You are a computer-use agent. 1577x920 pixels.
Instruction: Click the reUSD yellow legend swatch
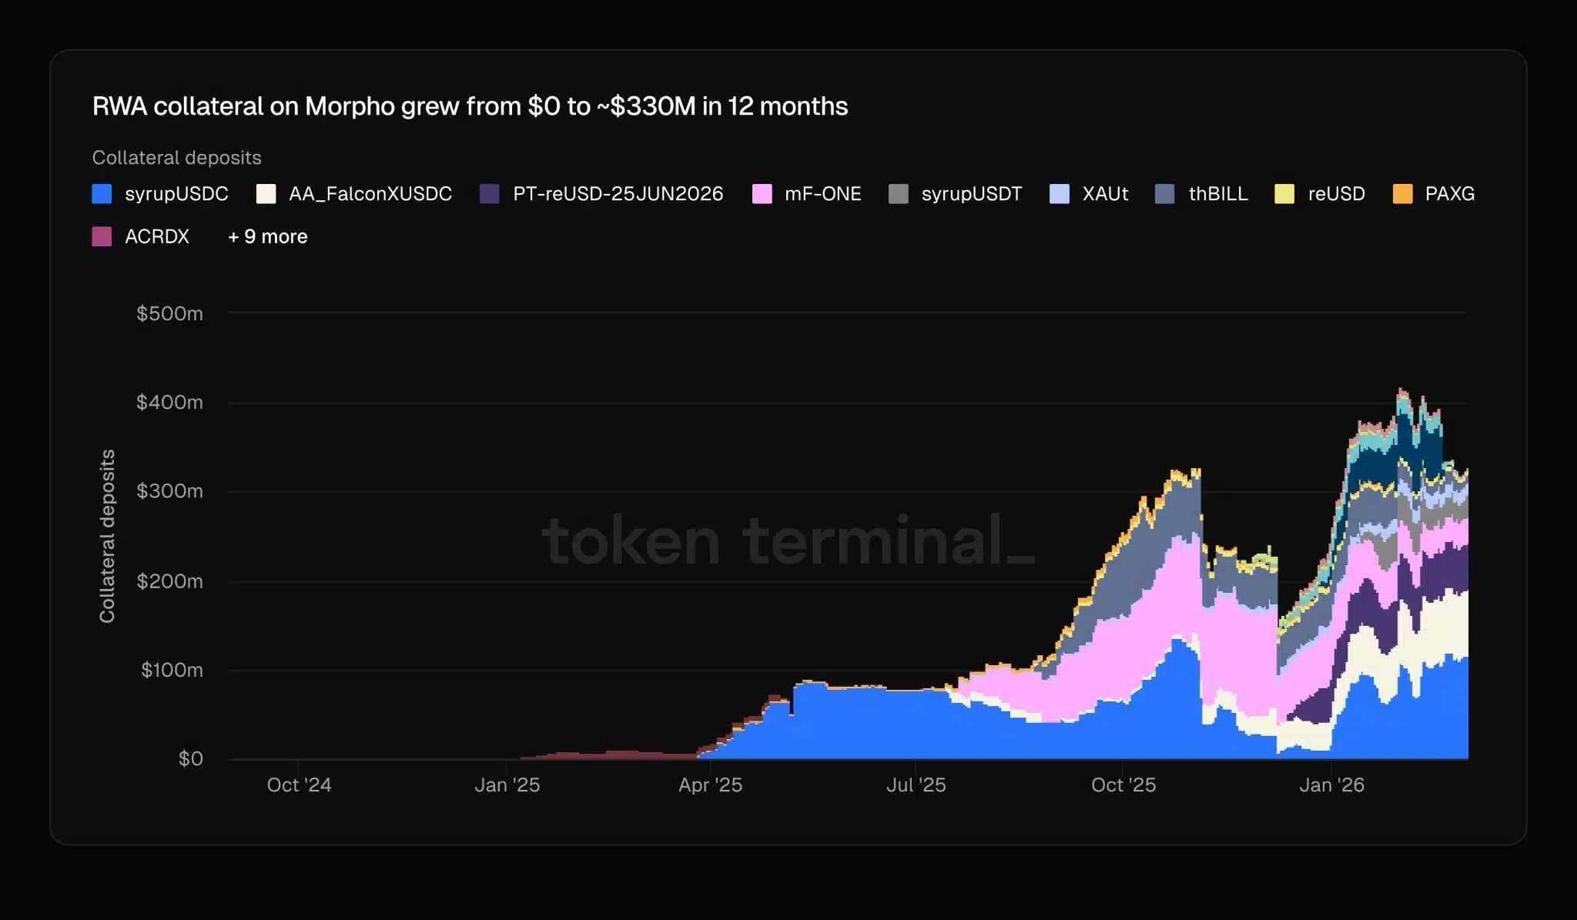(1284, 194)
